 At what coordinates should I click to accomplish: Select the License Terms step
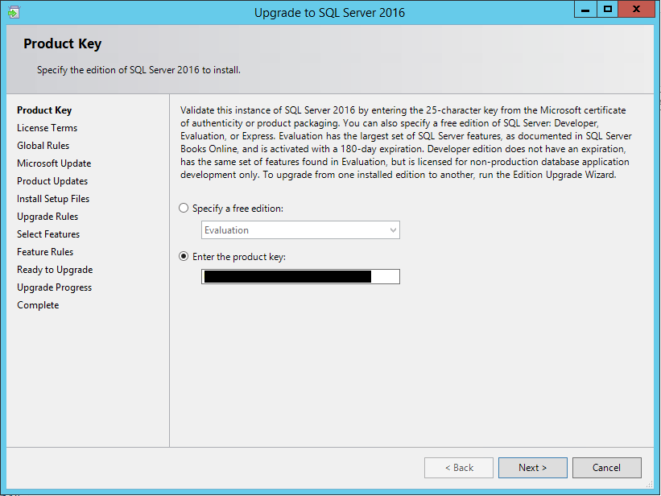pos(47,127)
